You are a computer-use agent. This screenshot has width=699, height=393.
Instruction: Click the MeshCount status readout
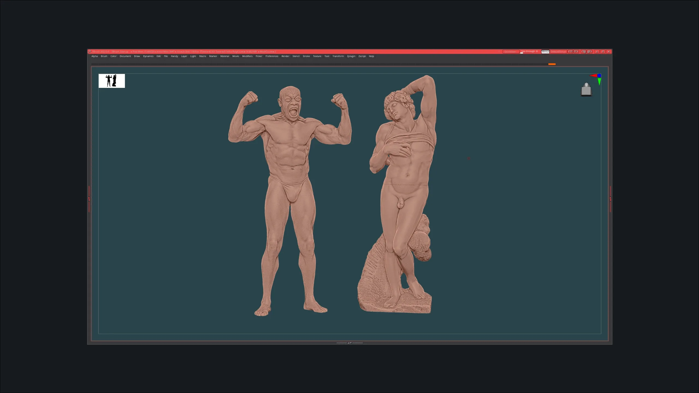point(268,52)
